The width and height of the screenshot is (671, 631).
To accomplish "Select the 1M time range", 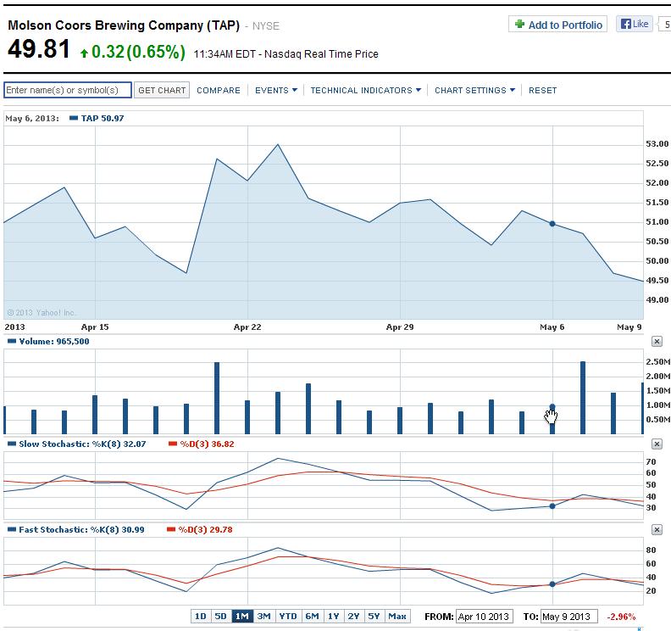I will coord(242,616).
